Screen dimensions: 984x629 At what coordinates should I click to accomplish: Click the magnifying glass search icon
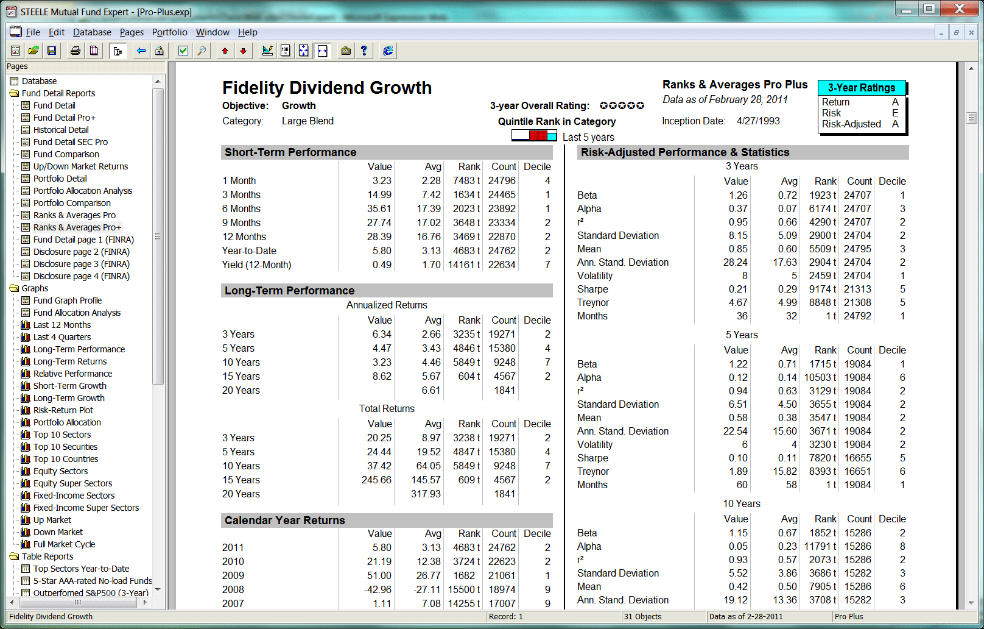(x=202, y=51)
